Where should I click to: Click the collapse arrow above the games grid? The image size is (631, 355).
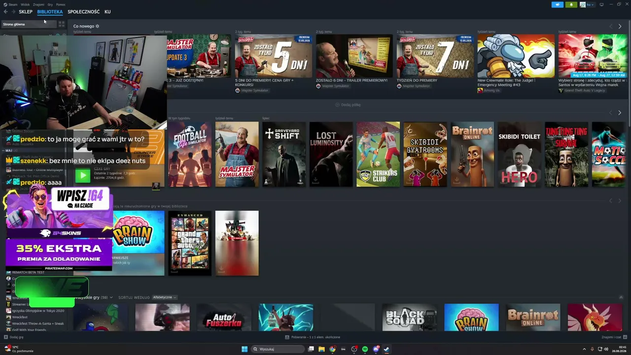621,297
